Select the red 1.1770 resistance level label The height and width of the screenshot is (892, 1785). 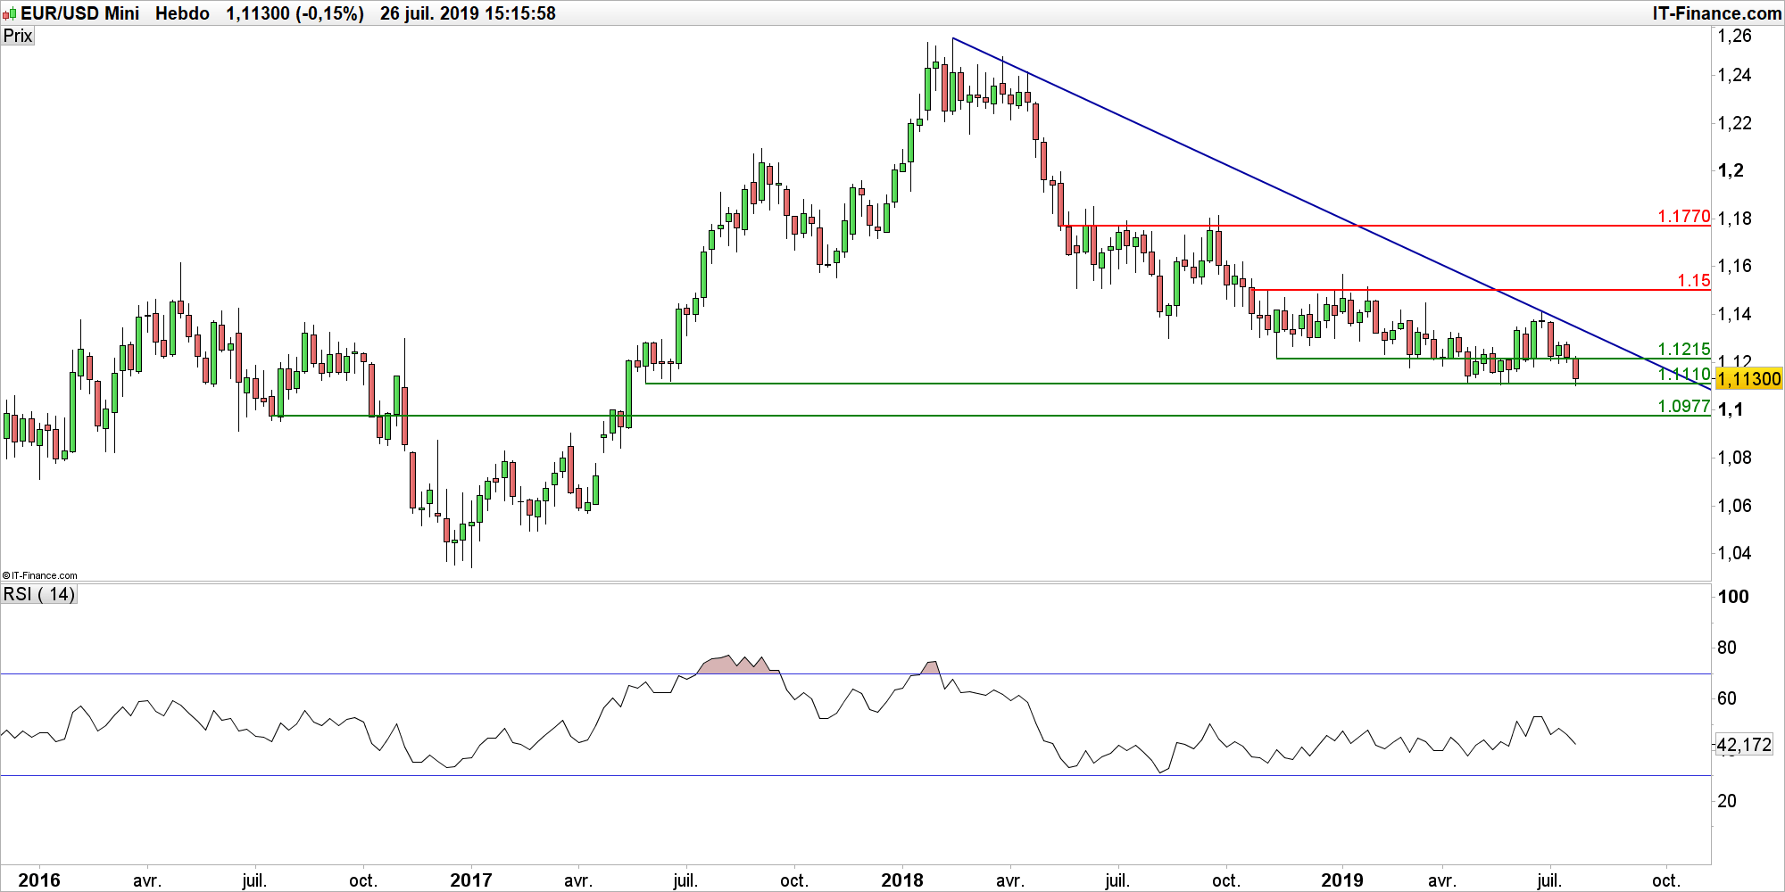(x=1684, y=216)
